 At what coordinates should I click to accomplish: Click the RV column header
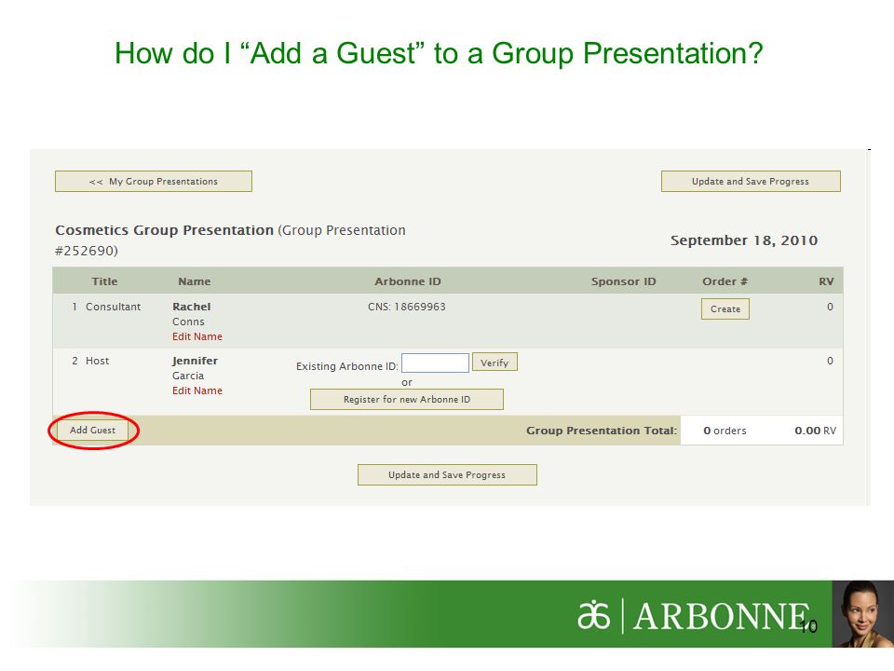coord(826,281)
